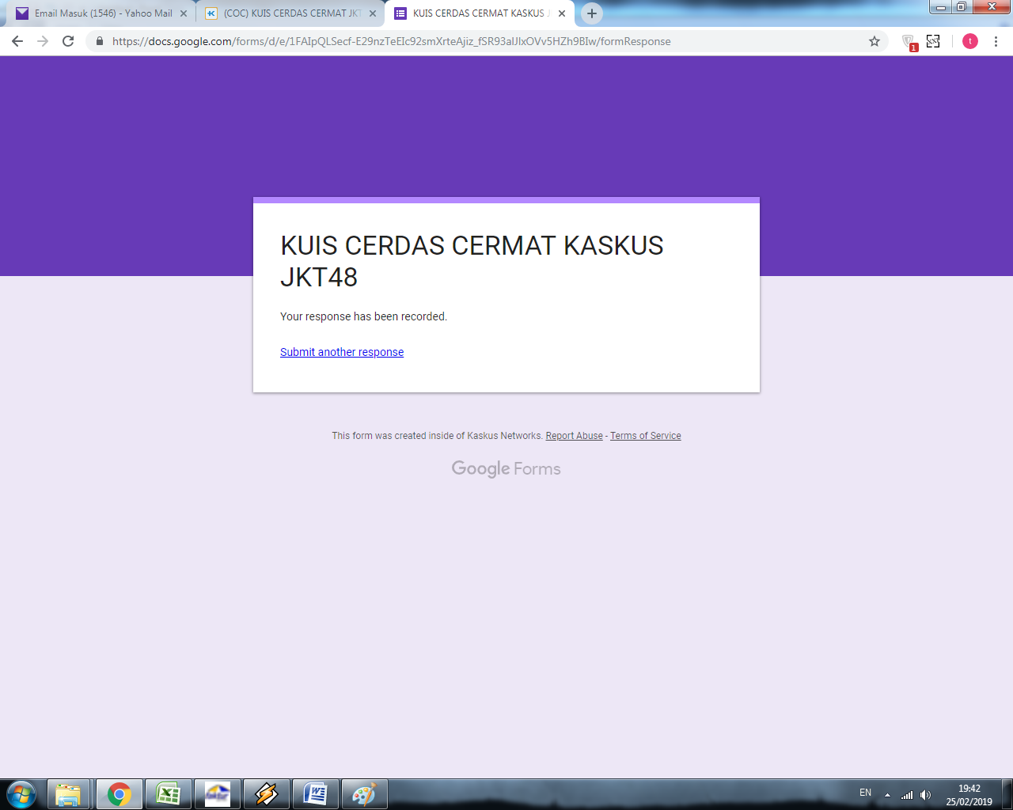Viewport: 1013px width, 810px height.
Task: Open Winamp from the taskbar
Action: [x=267, y=793]
